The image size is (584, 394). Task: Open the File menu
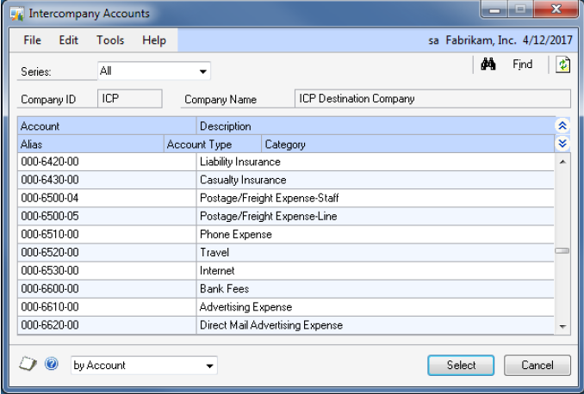click(x=33, y=40)
